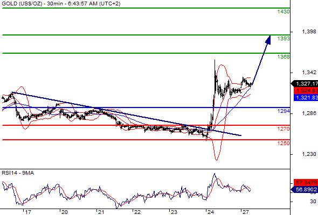Click the date axis label 17
This screenshot has height=215, width=318.
[28, 212]
